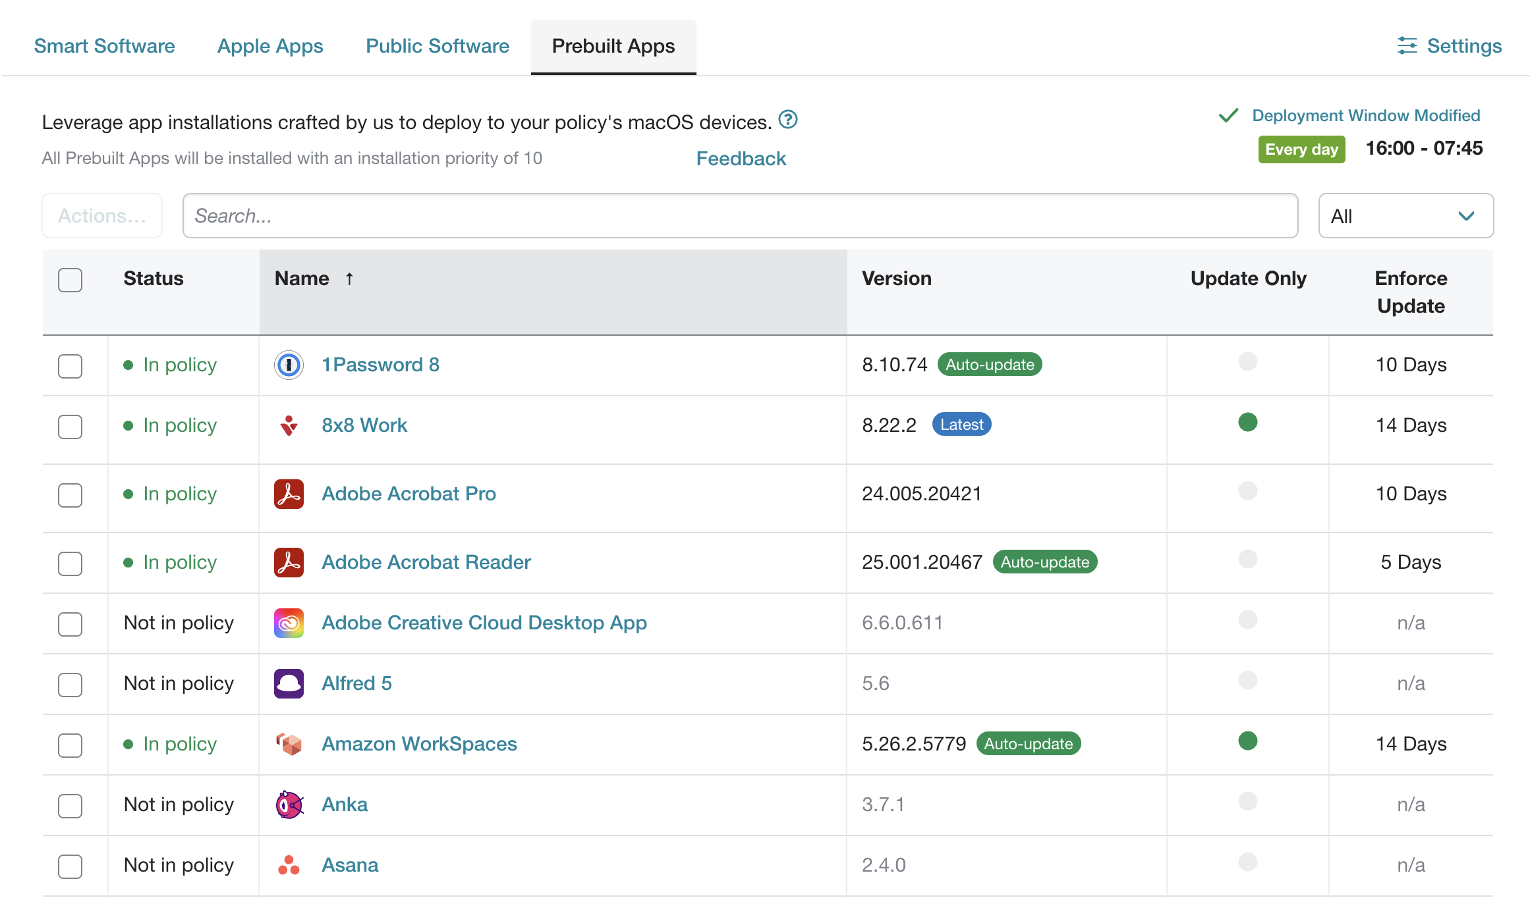Check the Amazon WorkSpaces row checkbox
This screenshot has width=1530, height=898.
(70, 745)
